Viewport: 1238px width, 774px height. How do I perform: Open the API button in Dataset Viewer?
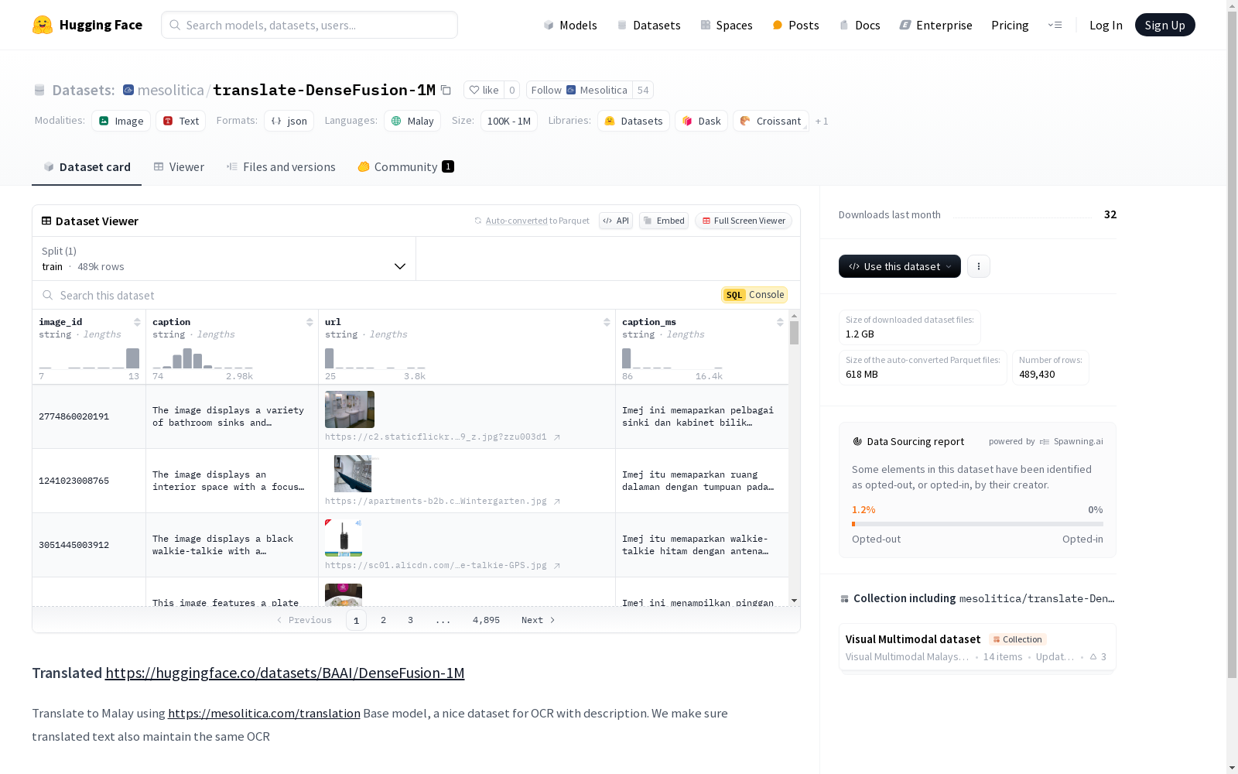click(616, 221)
